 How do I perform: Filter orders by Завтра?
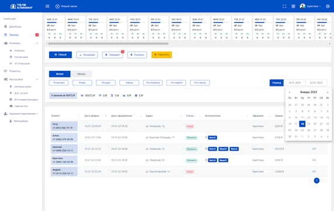click(x=129, y=83)
